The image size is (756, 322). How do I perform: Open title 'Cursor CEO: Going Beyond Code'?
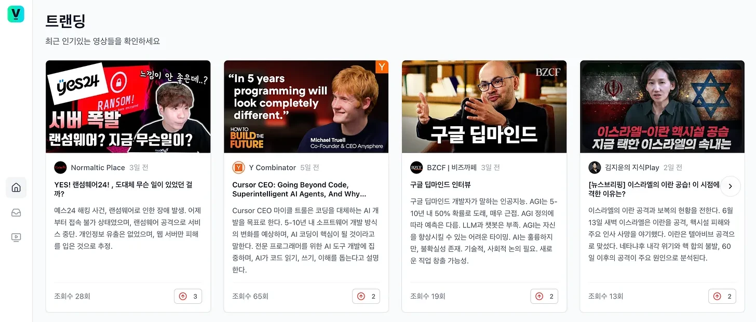point(299,189)
